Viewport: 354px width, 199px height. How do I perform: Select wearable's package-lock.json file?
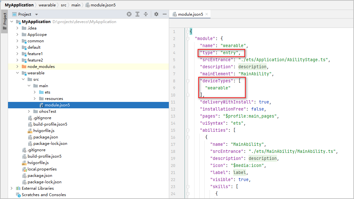(x=50, y=144)
